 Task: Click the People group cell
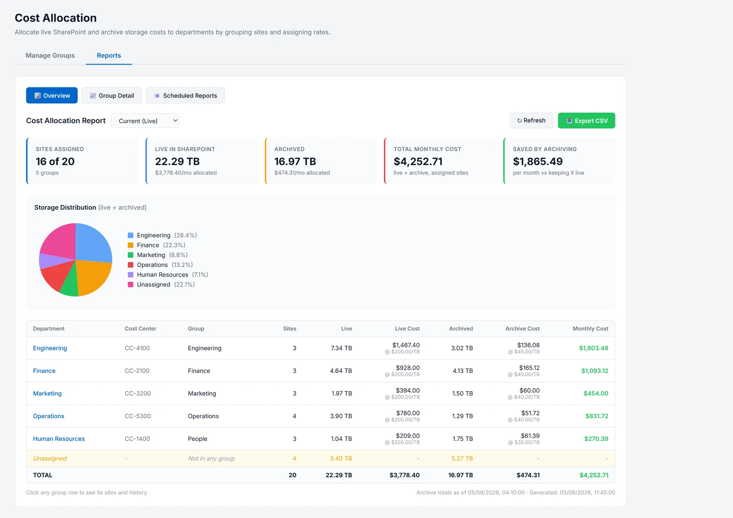click(x=197, y=439)
